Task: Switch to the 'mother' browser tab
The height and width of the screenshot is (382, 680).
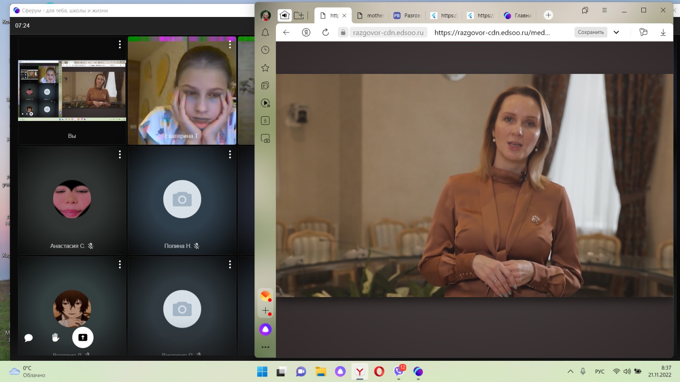Action: point(370,15)
